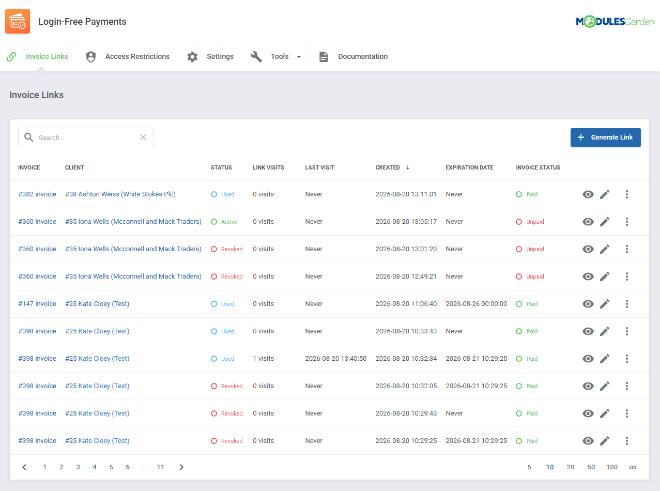Open more actions for #382 invoice row
This screenshot has height=491, width=660.
pos(627,194)
